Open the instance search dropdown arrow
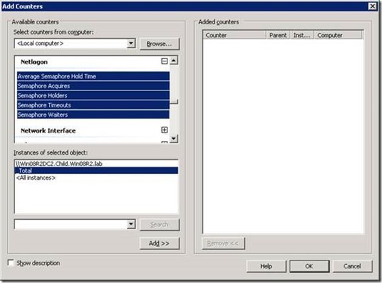Screen dimensions: 382x283 point(131,224)
